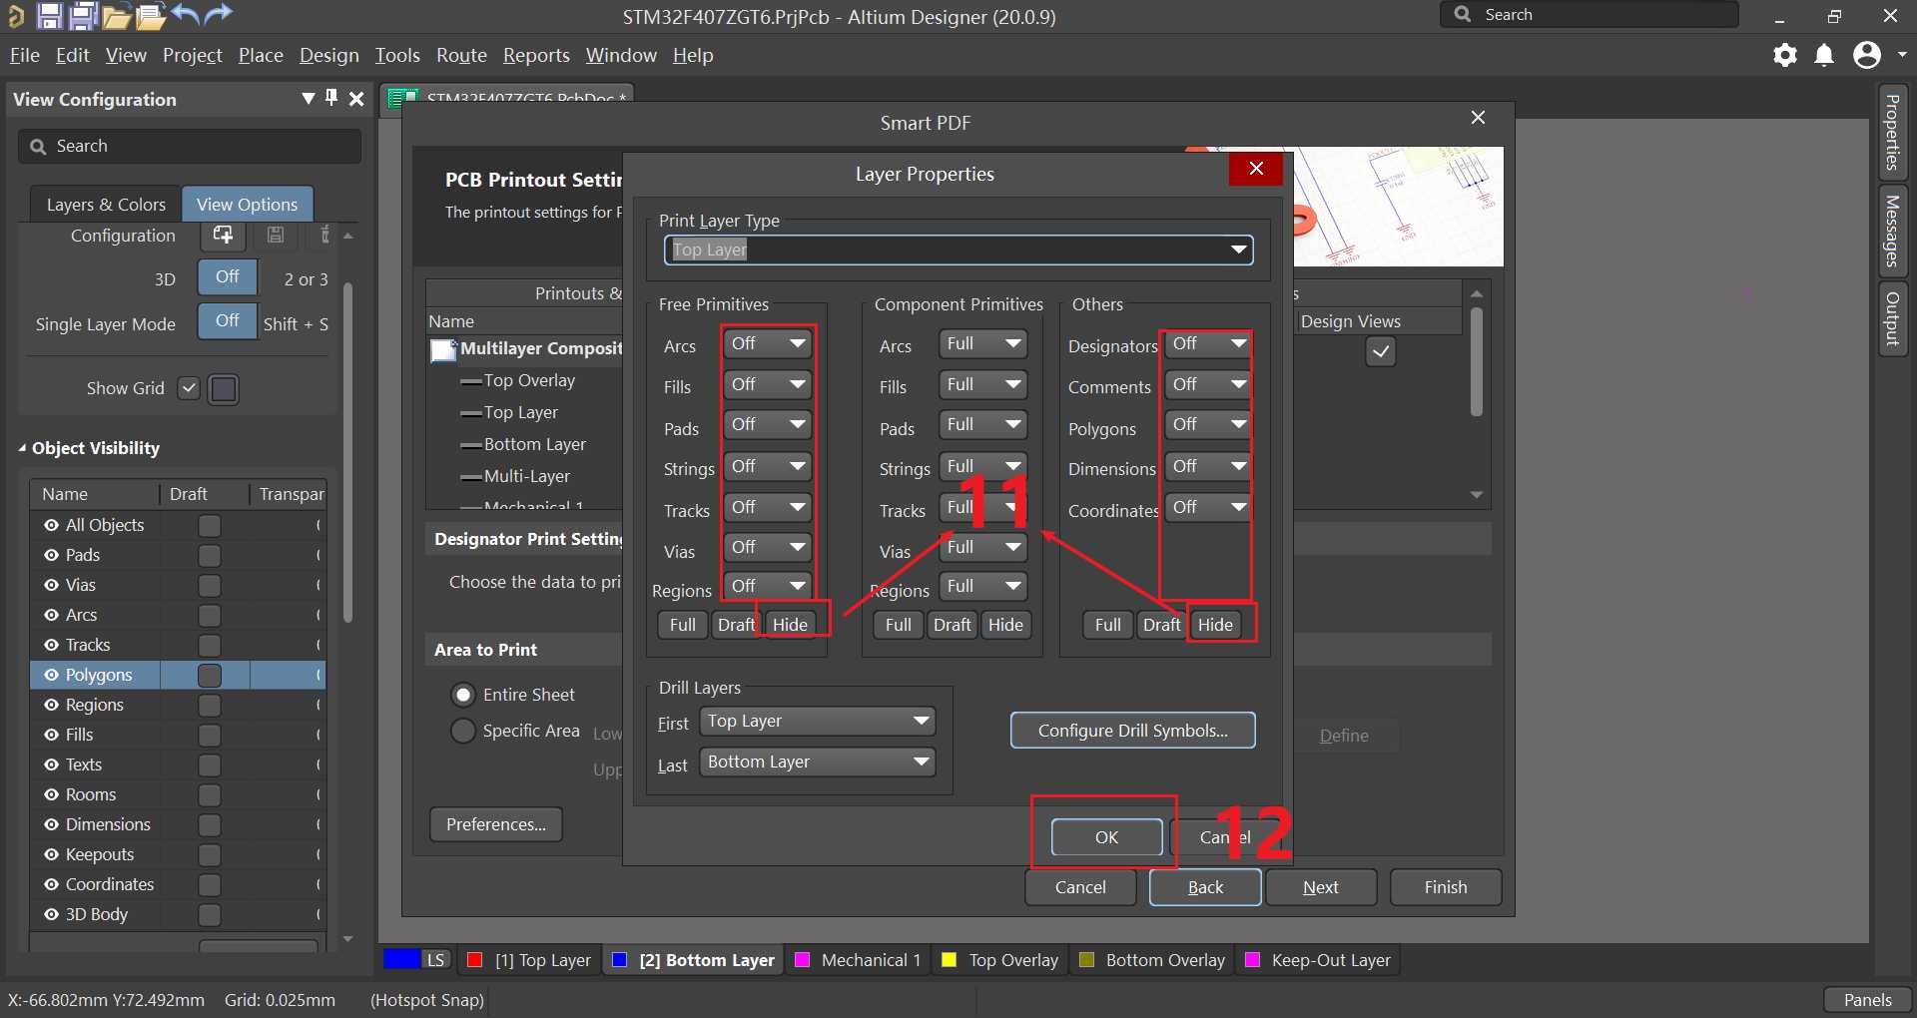Pin the View Configuration panel
The height and width of the screenshot is (1018, 1917).
(331, 98)
